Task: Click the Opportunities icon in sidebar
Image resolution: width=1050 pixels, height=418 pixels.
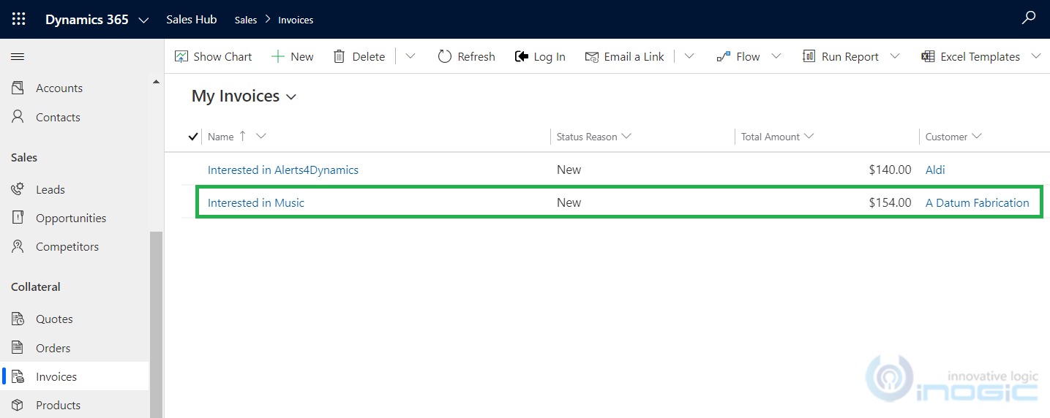Action: click(18, 218)
